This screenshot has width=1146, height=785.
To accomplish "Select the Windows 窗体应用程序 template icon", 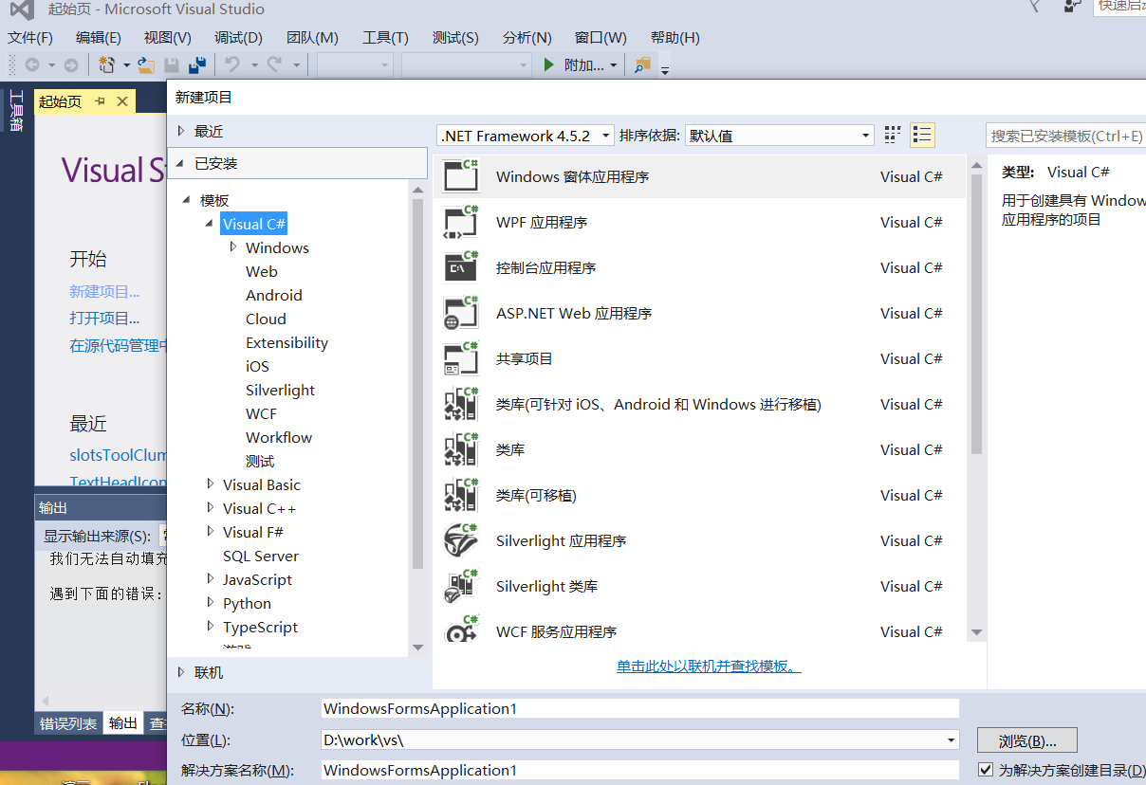I will (x=462, y=176).
